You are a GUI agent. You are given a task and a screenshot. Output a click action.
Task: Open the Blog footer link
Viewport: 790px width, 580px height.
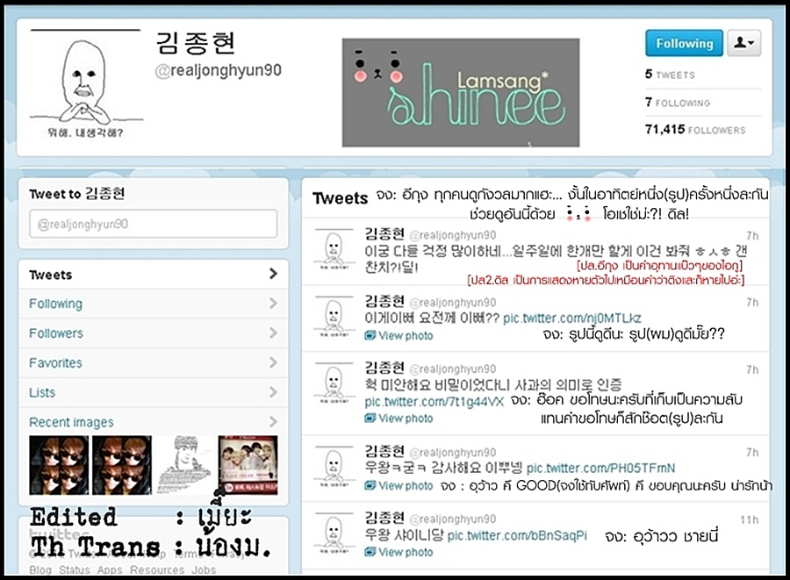[x=40, y=570]
